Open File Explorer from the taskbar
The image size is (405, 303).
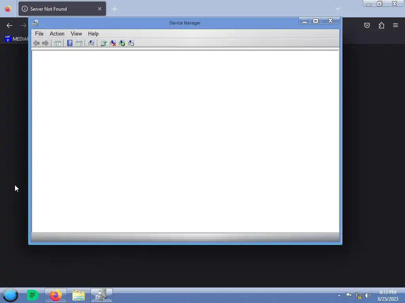[x=79, y=295]
